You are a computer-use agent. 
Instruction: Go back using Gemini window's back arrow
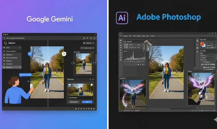tap(4, 38)
